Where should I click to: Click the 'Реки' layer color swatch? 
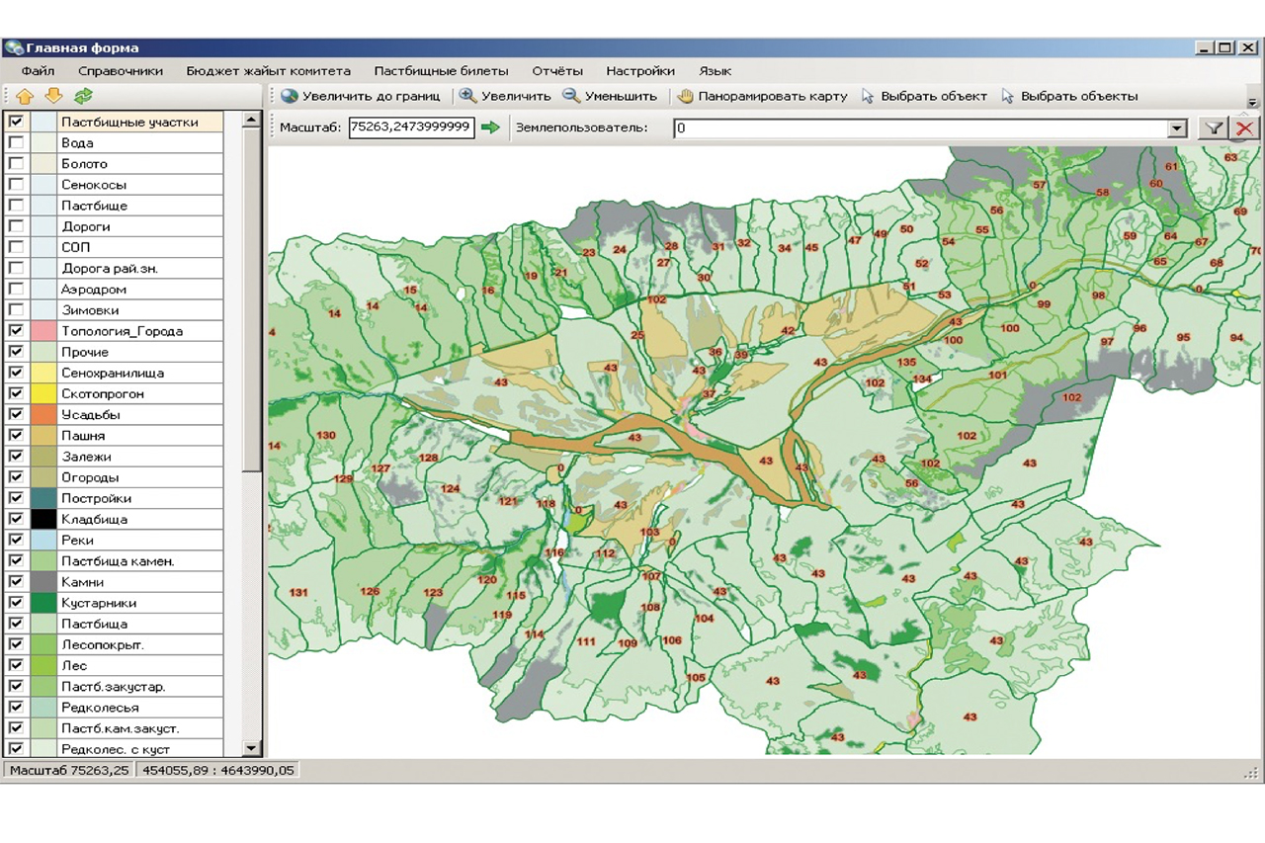[43, 541]
